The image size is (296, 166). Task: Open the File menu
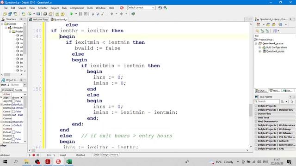[x=6, y=8]
